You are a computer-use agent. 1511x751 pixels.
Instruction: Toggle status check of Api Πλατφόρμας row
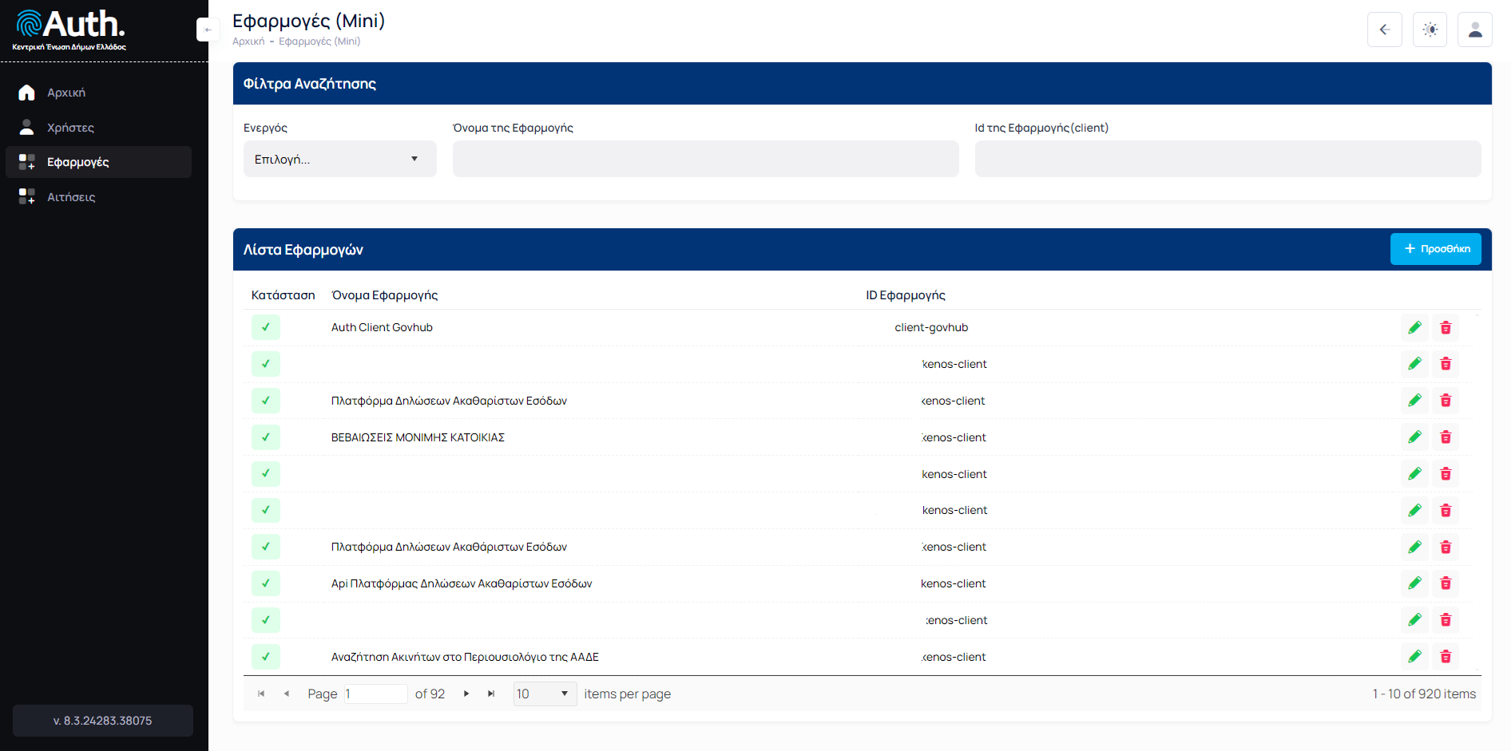pyautogui.click(x=266, y=583)
